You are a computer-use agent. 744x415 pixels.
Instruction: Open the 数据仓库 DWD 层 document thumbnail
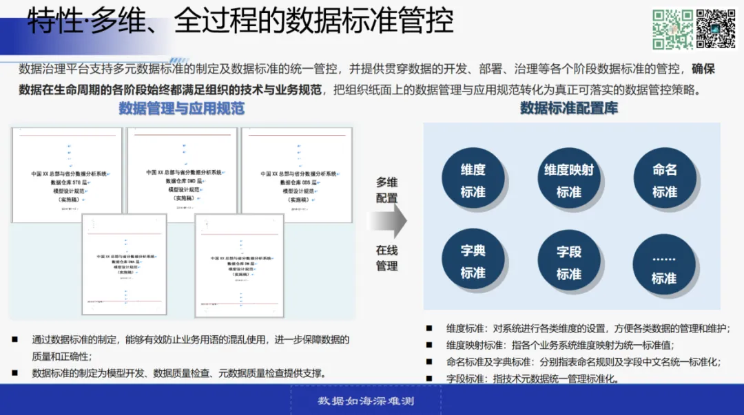pyautogui.click(x=182, y=171)
